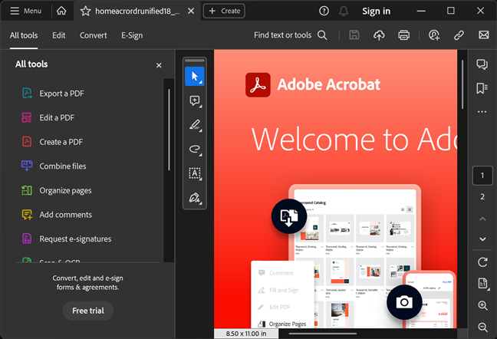Choose the Highlight pen tool
Screen dimensions: 497x339
pos(195,125)
